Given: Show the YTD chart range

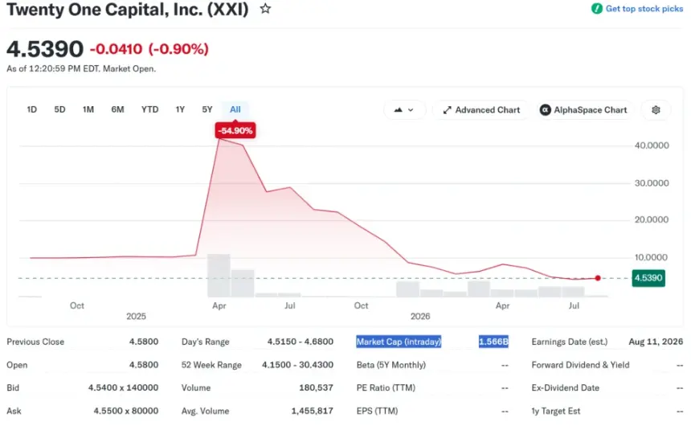Looking at the screenshot, I should [x=149, y=109].
